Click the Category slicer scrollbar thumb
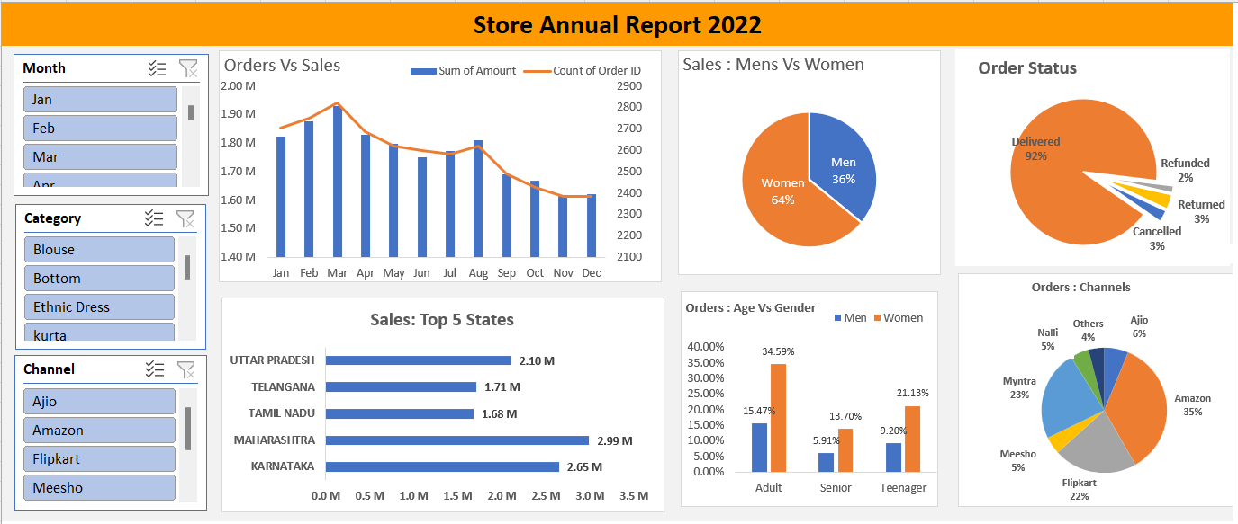Screen dimensions: 1238x524 click(x=187, y=267)
